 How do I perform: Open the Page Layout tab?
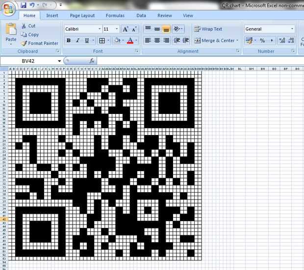pos(82,16)
